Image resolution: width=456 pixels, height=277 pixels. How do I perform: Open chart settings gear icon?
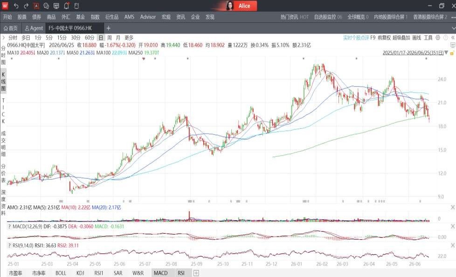438,38
